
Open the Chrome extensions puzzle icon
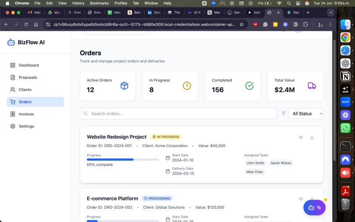click(x=305, y=25)
